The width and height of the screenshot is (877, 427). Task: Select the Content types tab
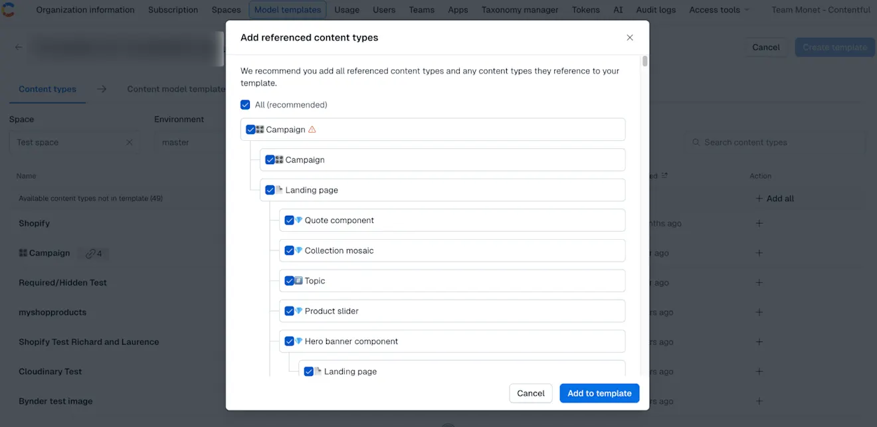pyautogui.click(x=47, y=88)
